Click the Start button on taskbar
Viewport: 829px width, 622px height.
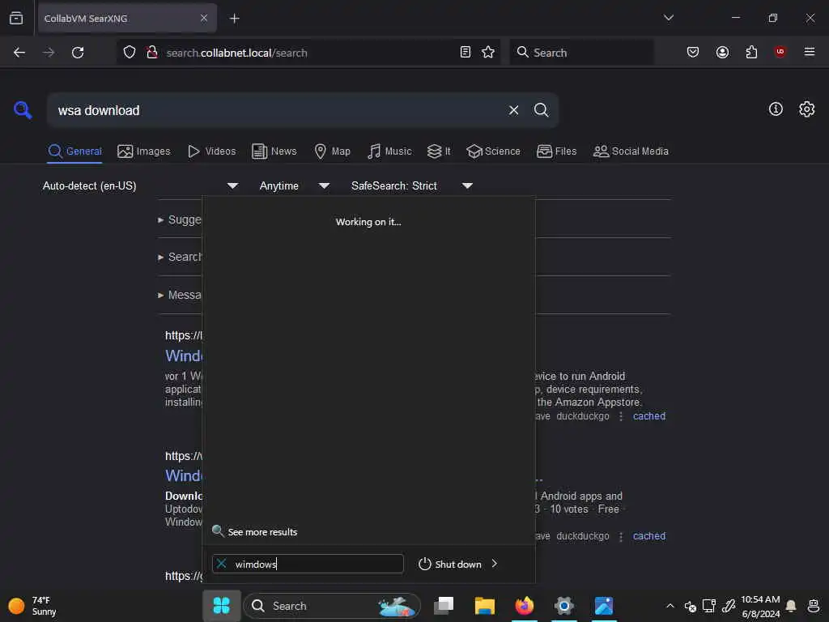coord(222,606)
